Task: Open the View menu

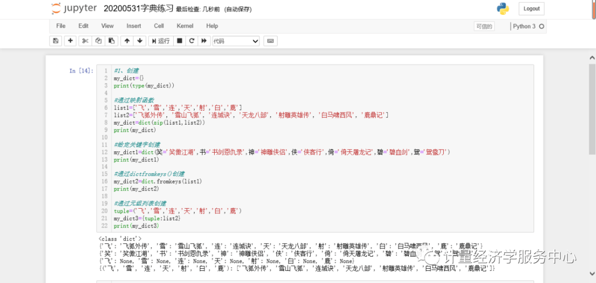Action: (x=107, y=26)
